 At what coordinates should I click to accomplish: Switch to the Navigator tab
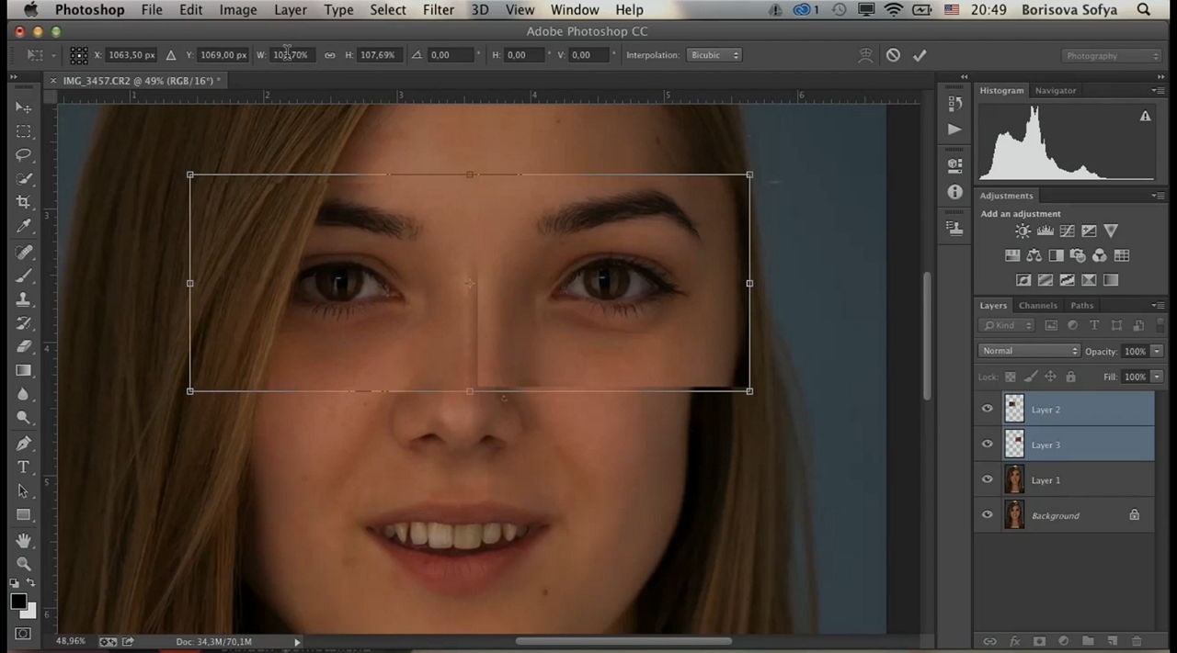point(1055,90)
